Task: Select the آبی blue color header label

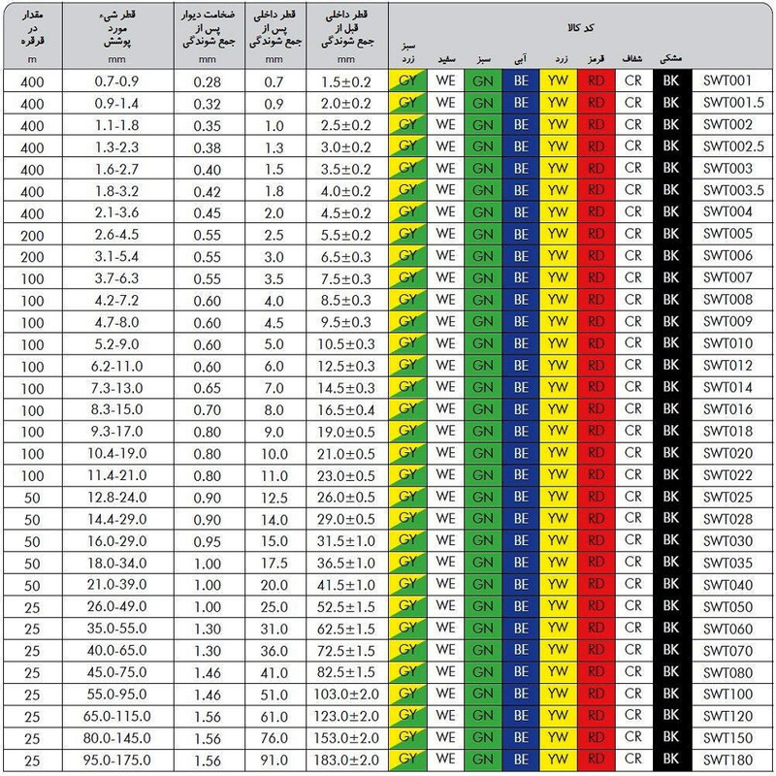Action: click(x=521, y=59)
